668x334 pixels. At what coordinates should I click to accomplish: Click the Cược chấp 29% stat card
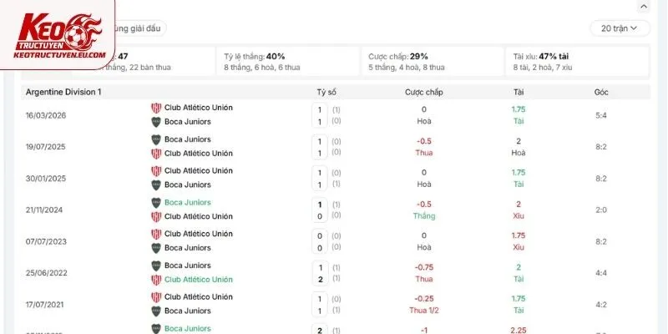tap(432, 62)
